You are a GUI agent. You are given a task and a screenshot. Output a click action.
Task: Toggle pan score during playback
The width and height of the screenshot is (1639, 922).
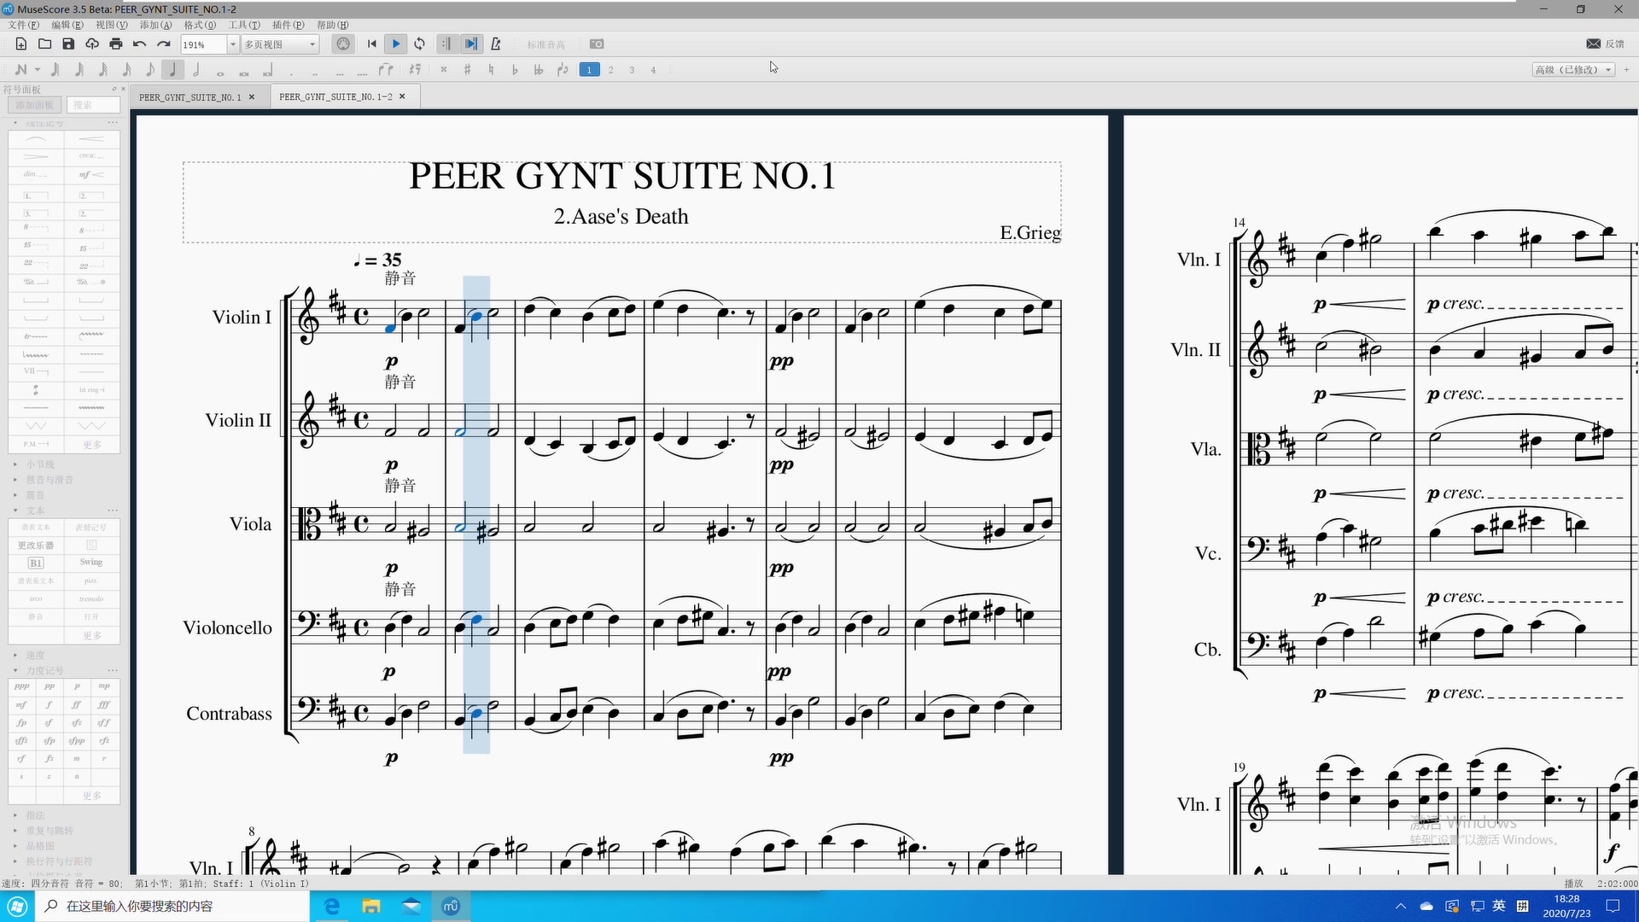tap(471, 44)
